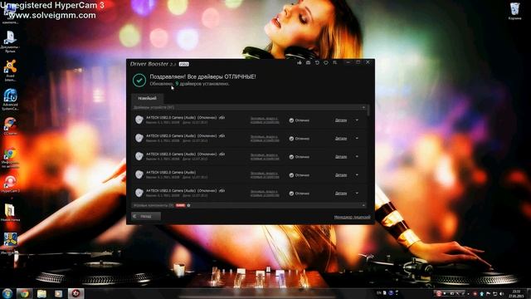Open the Chrome desktop shortcut labeled Информ...

[10, 158]
